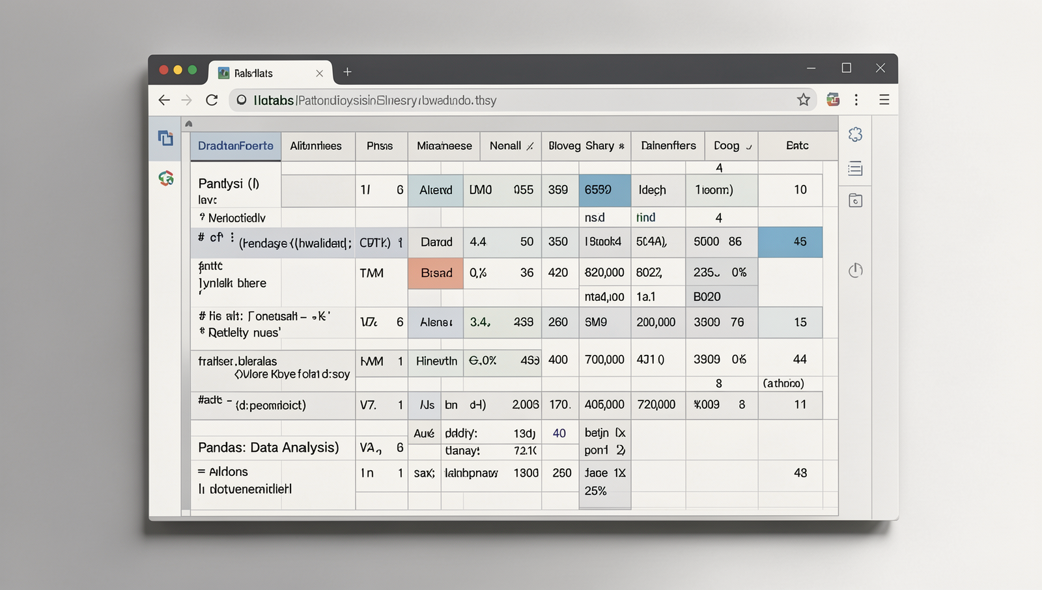Open the Bloveg Shary header dropdown
Screen dimensions: 1042x590
(x=621, y=147)
